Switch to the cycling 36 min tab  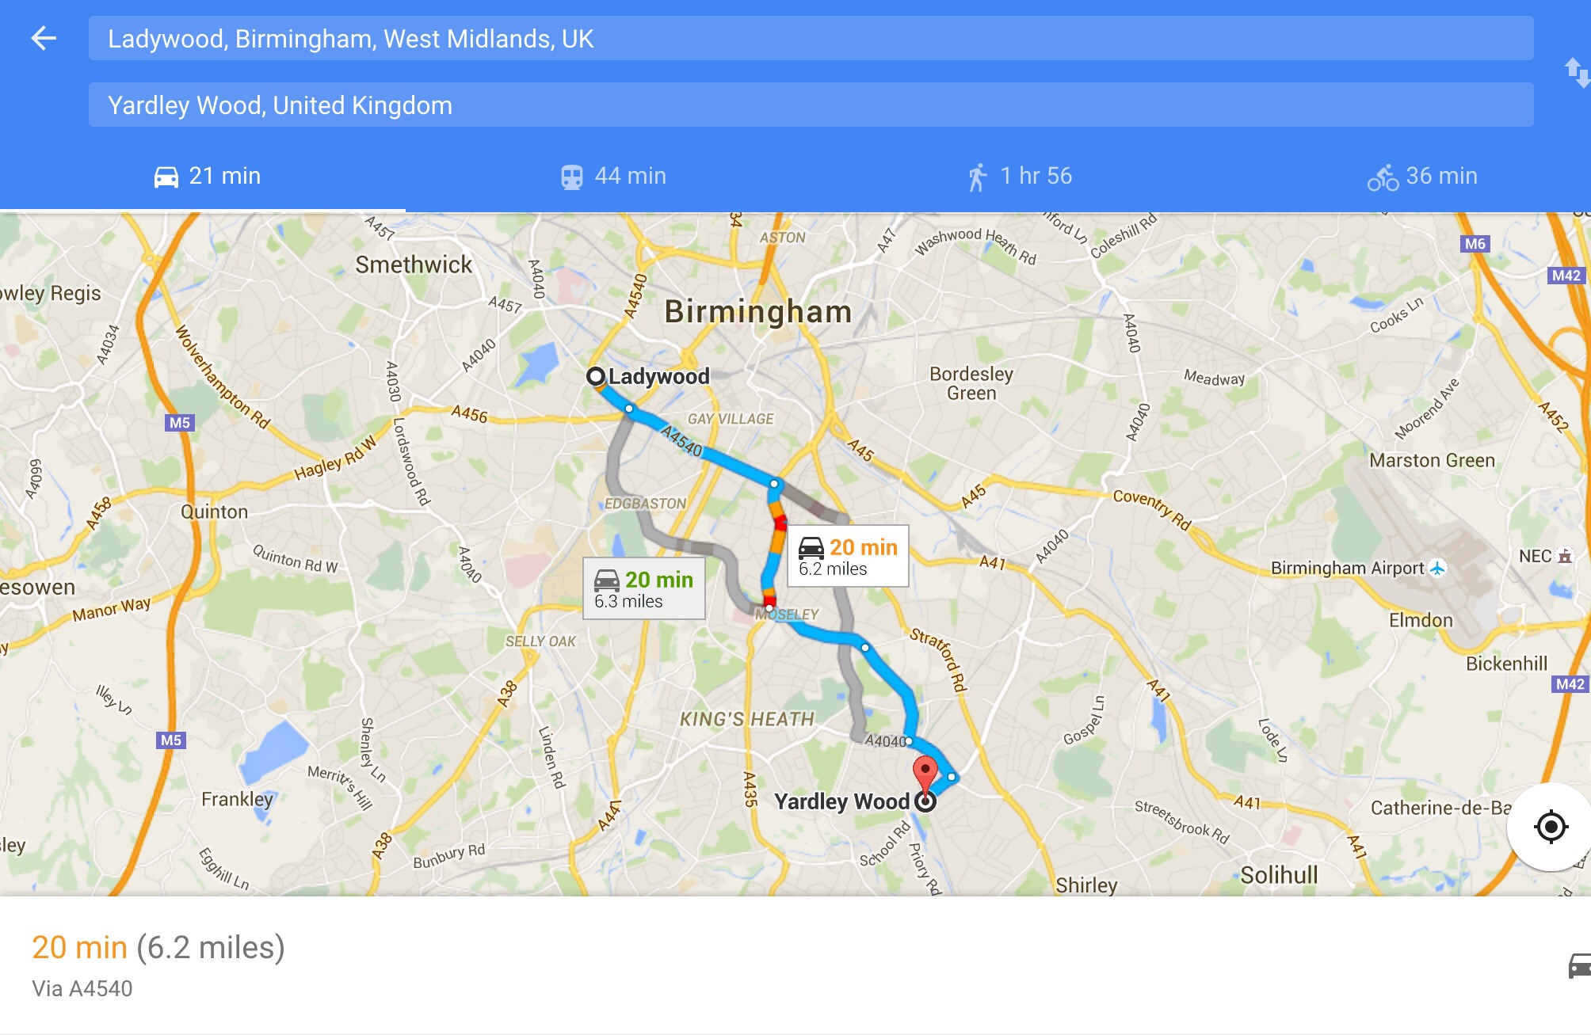[1422, 176]
